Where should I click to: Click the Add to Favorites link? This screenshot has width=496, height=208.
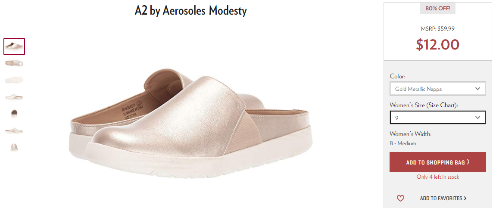tap(443, 199)
